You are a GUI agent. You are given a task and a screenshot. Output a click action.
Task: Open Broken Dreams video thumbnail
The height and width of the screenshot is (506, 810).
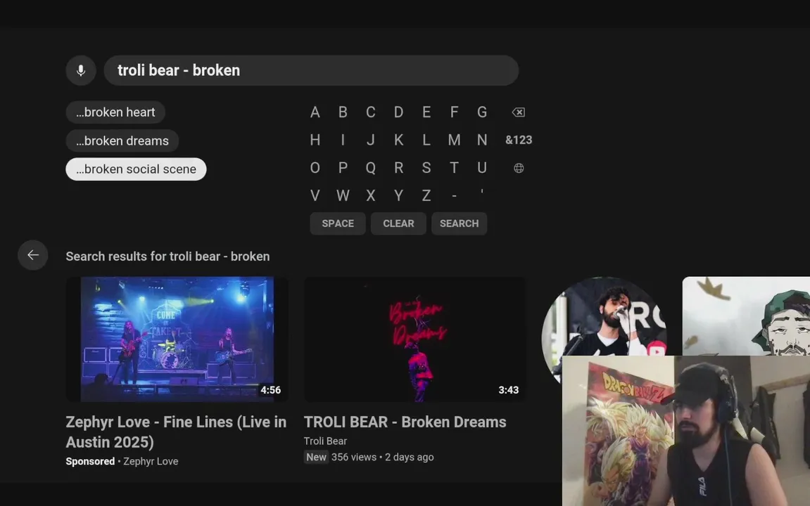415,339
